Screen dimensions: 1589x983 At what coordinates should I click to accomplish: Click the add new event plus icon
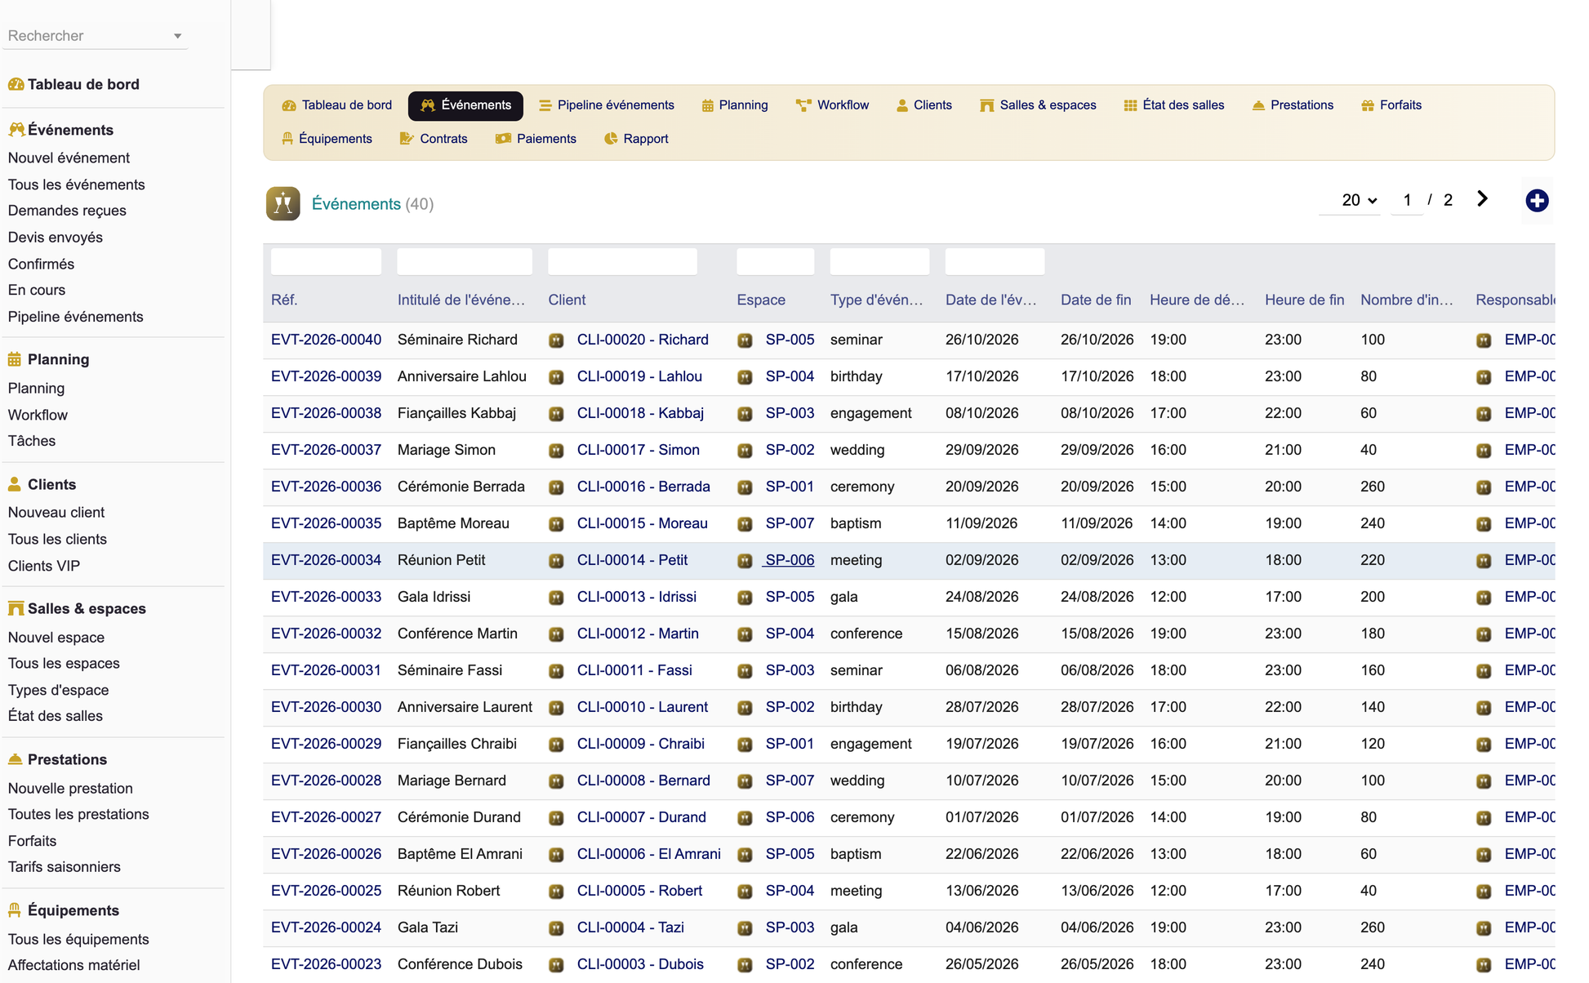1537,201
